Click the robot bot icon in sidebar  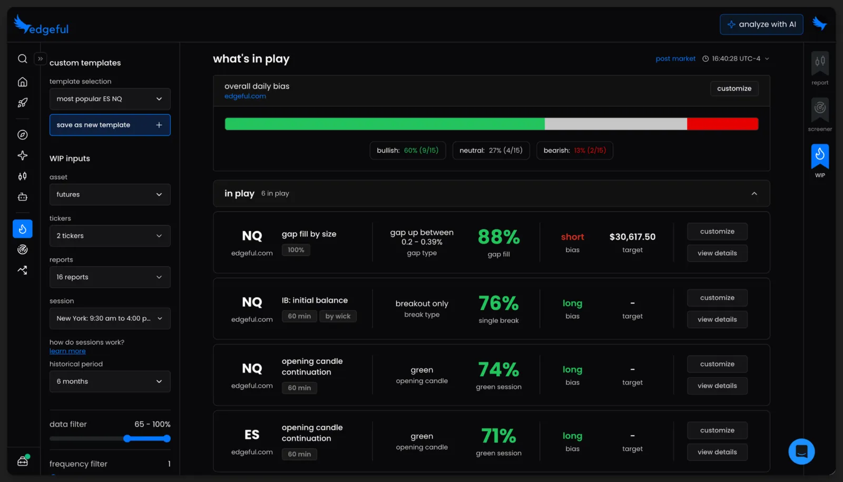point(22,196)
